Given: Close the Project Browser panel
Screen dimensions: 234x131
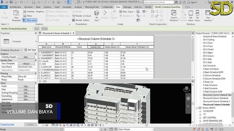Looking at the screenshot, I should [x=233, y=33].
